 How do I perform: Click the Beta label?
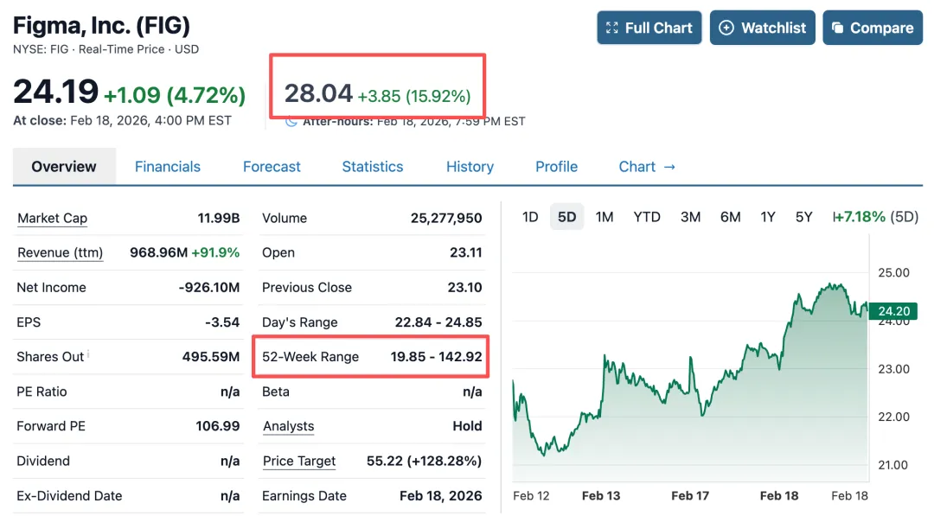coord(276,392)
